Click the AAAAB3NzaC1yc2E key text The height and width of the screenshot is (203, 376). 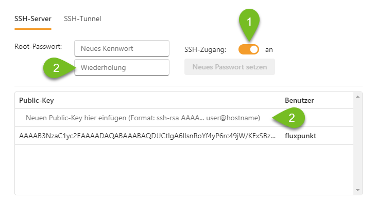coord(147,136)
